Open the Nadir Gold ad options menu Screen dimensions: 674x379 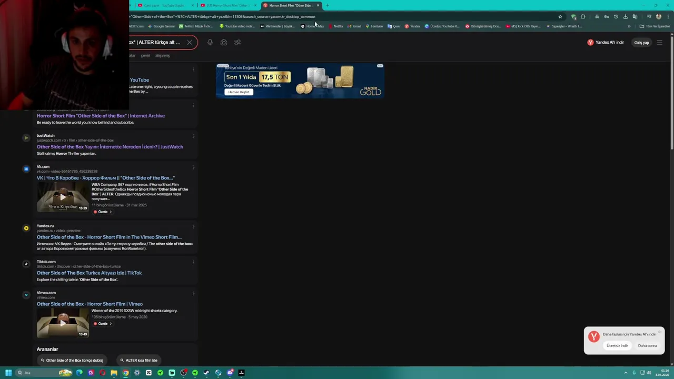click(x=380, y=66)
